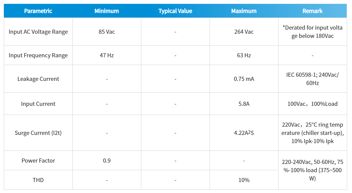The height and width of the screenshot is (193, 352).
Task: Select the THD 10% maximum cell
Action: click(x=244, y=180)
